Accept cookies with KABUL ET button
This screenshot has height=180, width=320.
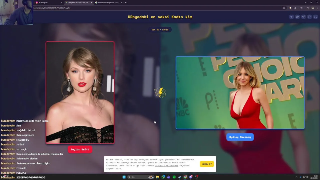[207, 164]
